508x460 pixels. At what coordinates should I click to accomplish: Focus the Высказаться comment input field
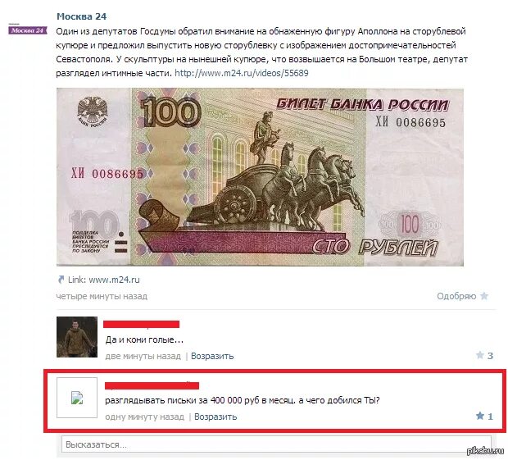pos(276,444)
